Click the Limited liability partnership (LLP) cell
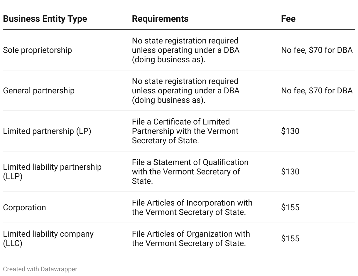The width and height of the screenshot is (358, 276). coord(52,171)
